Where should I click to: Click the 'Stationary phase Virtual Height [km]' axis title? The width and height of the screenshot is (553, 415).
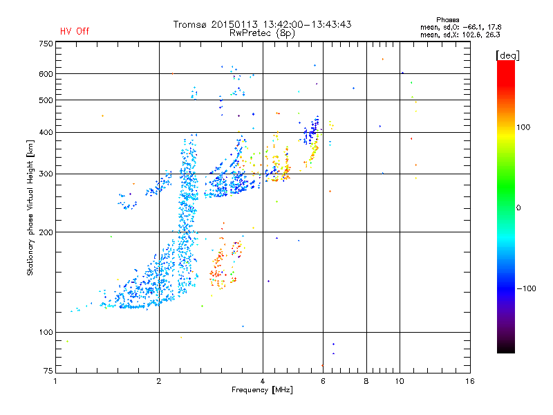point(30,207)
